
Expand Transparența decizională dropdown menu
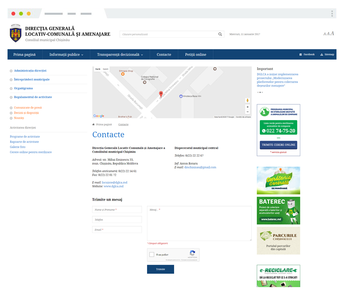click(120, 55)
